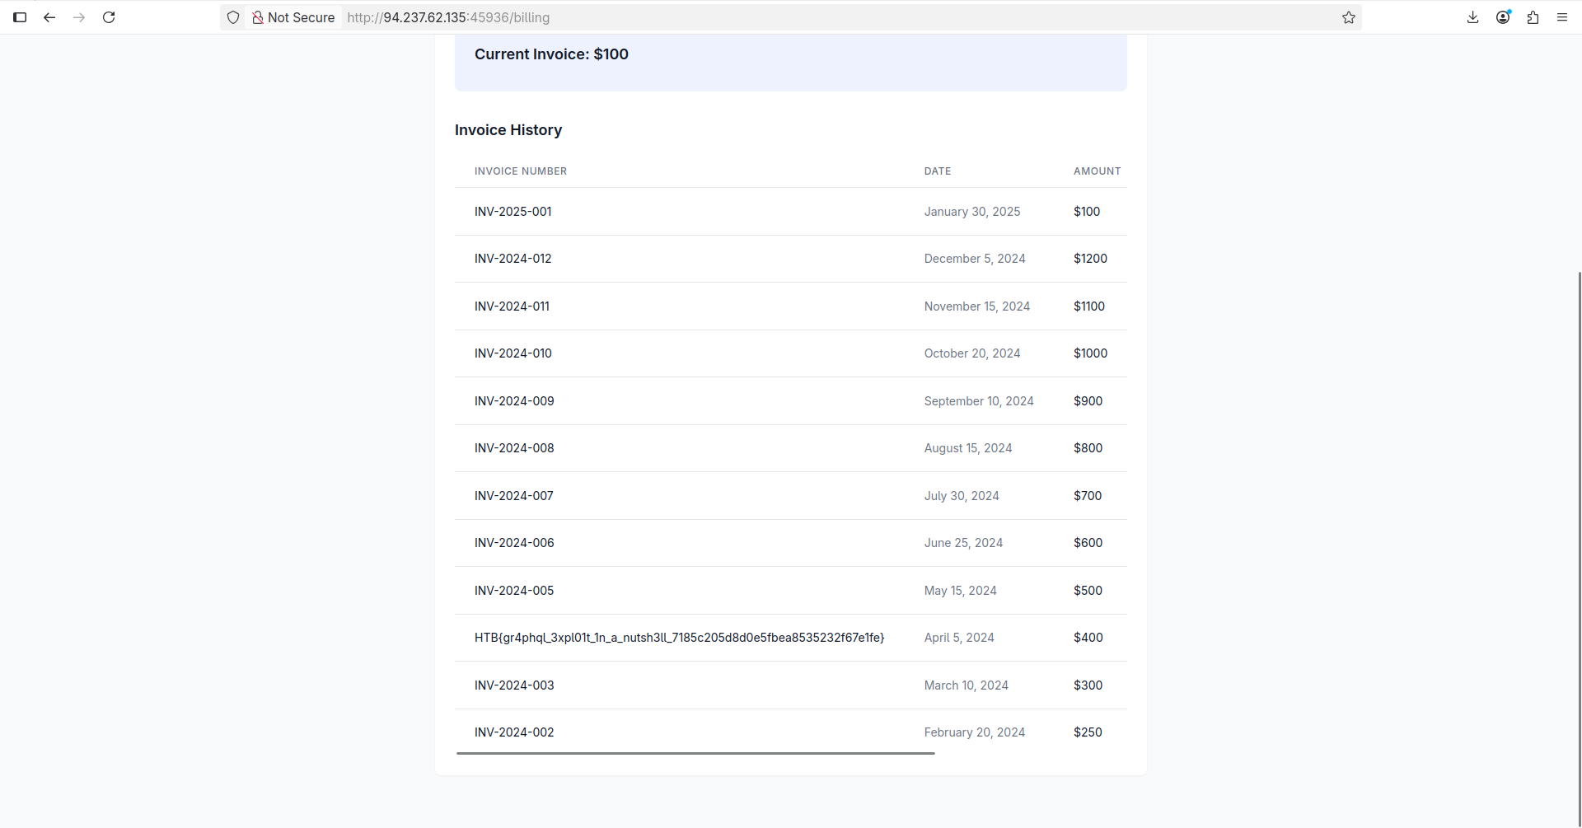The width and height of the screenshot is (1582, 828).
Task: Select invoice INV-2024-007
Action: click(x=513, y=496)
